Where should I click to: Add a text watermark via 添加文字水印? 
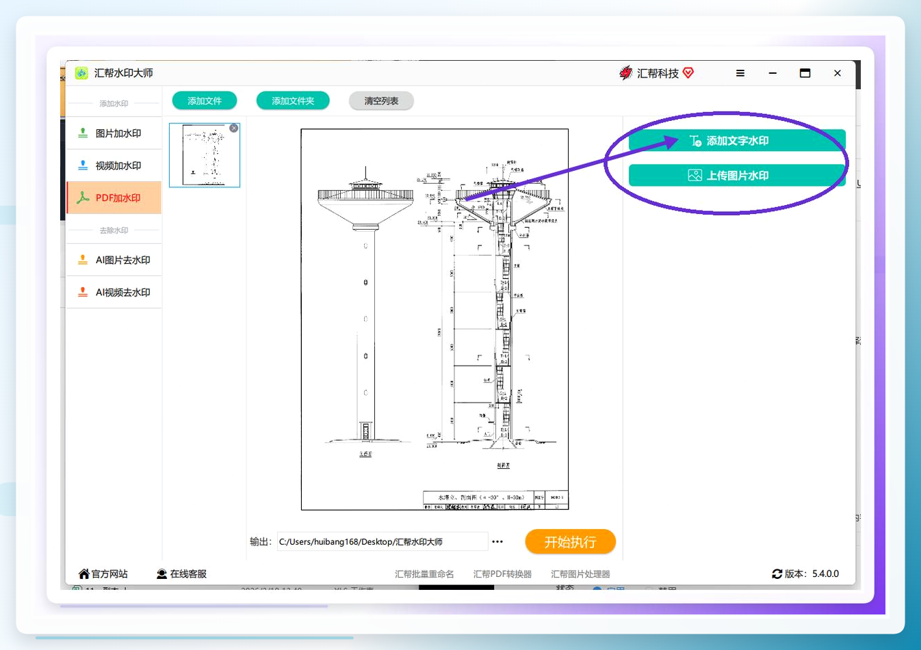coord(737,141)
